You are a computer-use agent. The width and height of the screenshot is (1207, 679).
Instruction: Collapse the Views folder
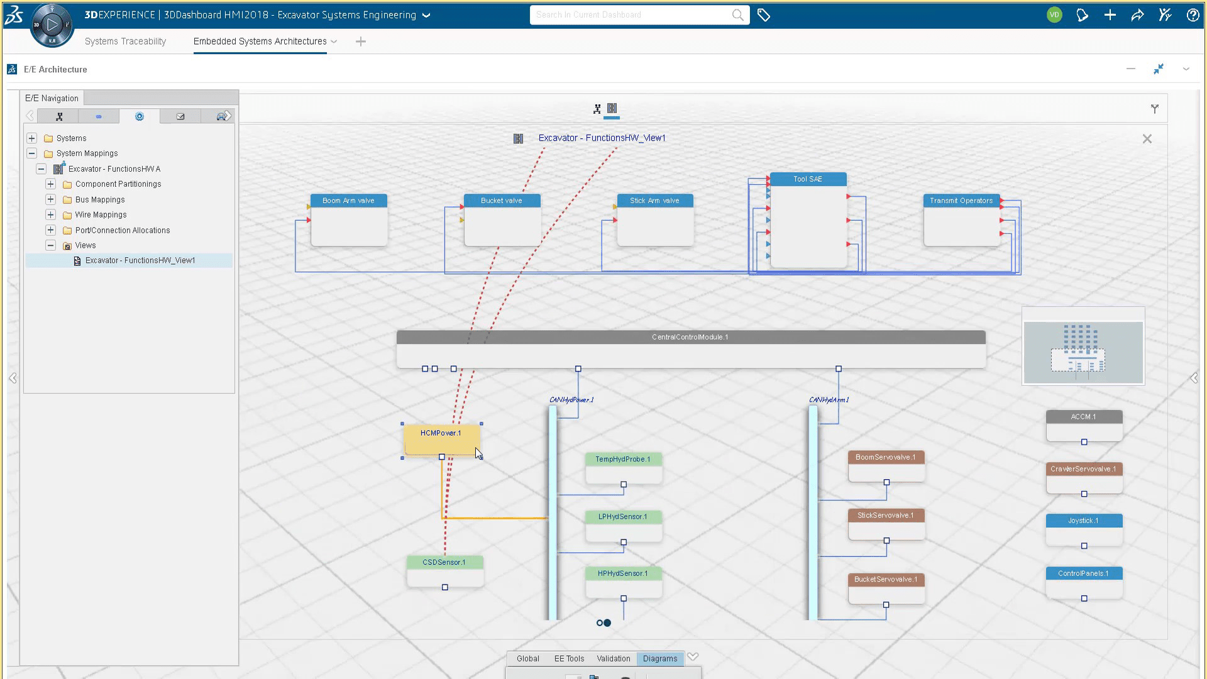point(50,245)
